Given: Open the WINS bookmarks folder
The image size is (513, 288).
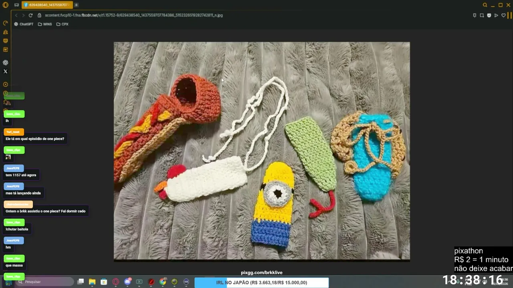Looking at the screenshot, I should click(x=45, y=24).
